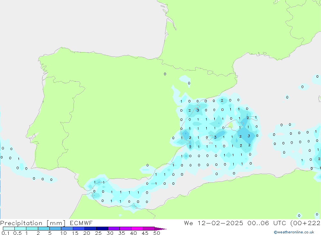This screenshot has width=321, height=235.
Task: Choose the 25–30 mm legend color swatch
Action: 102,229
